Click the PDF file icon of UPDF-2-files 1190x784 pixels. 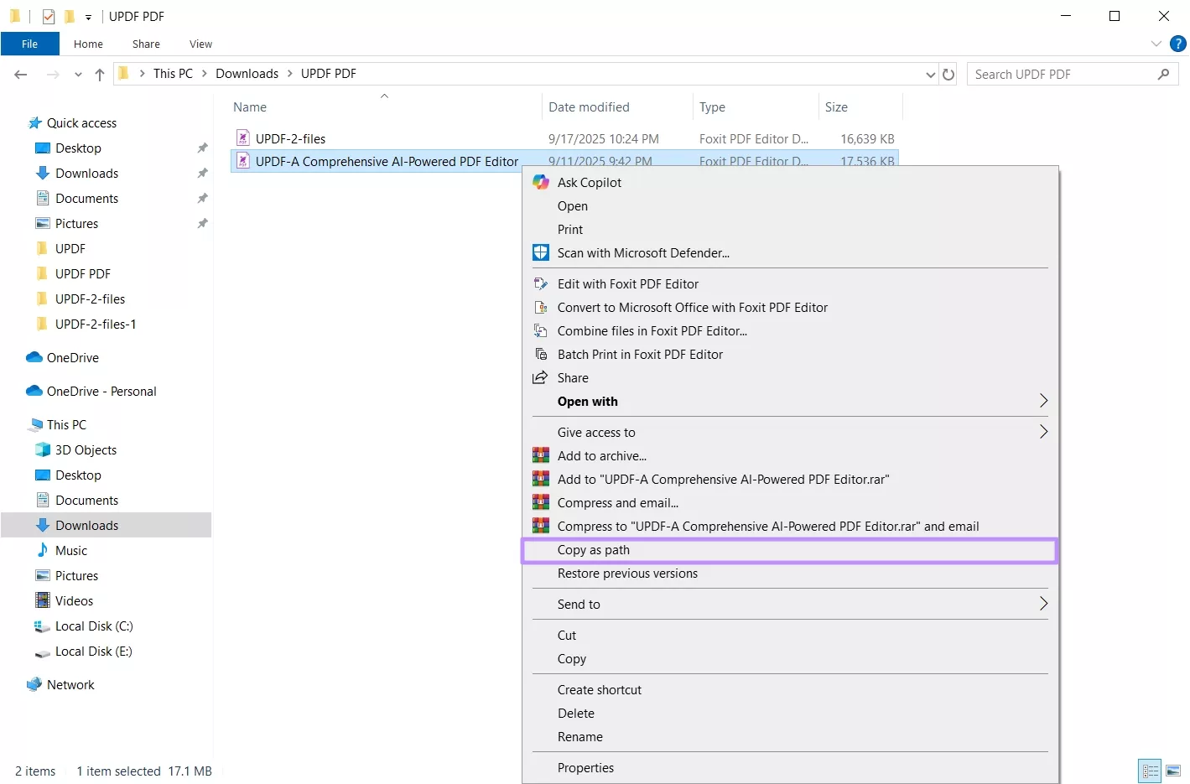click(x=243, y=138)
